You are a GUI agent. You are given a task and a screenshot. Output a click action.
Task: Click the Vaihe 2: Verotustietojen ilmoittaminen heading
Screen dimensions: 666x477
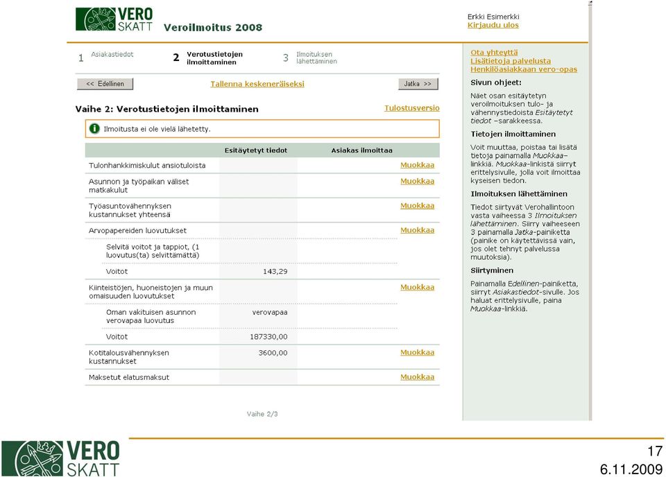[167, 109]
